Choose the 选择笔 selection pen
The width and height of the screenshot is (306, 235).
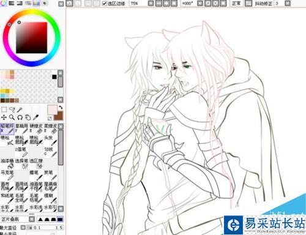pyautogui.click(x=22, y=163)
